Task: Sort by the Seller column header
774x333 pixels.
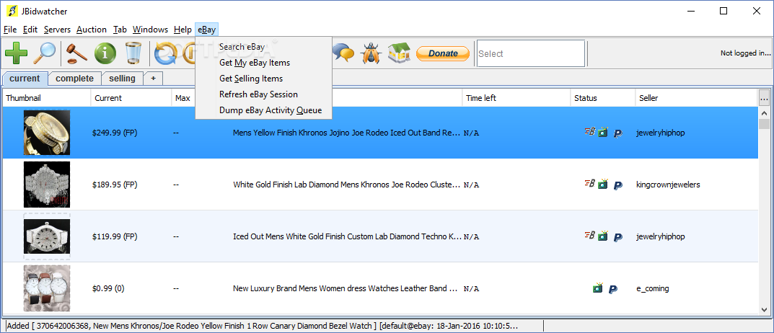Action: 697,98
